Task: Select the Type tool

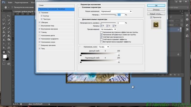Action: coord(9,44)
